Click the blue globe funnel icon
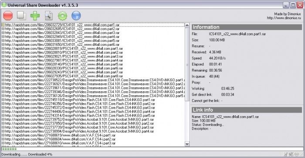Screen dimensions: 305x158 (x=76, y=16)
